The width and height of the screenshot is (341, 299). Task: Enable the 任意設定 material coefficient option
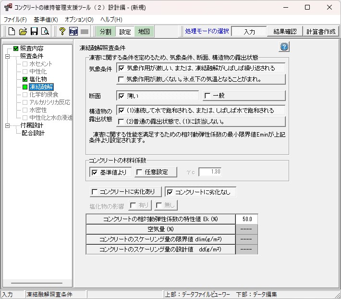tap(140, 172)
